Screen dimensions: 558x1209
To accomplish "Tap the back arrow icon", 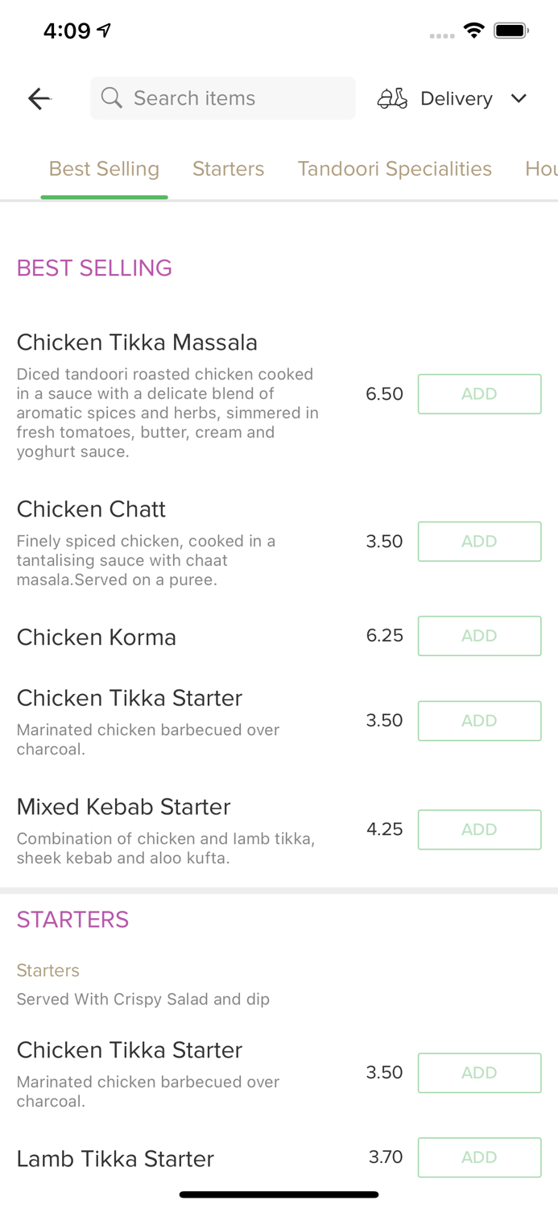I will point(39,98).
